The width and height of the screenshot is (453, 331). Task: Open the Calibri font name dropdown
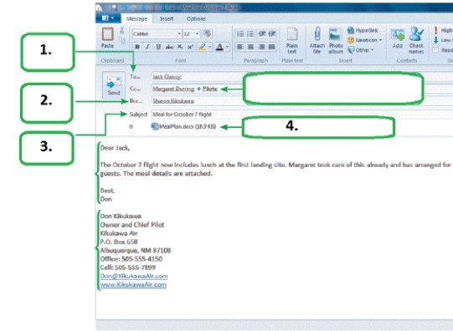point(179,34)
